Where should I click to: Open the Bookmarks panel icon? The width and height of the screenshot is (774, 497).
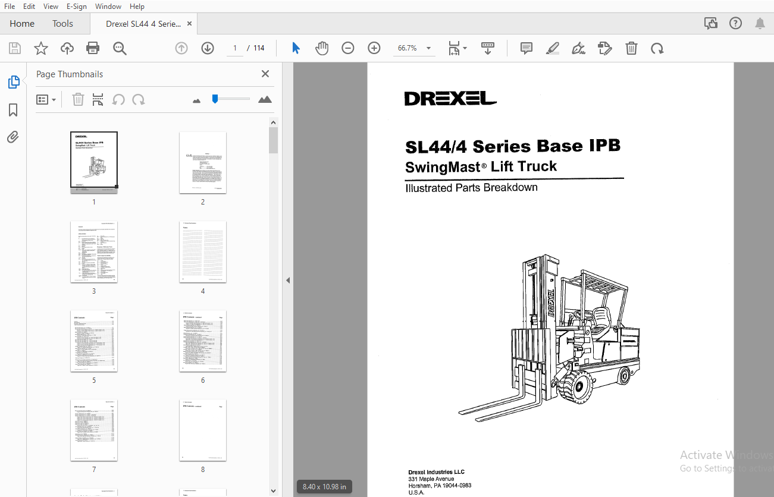[x=13, y=110]
